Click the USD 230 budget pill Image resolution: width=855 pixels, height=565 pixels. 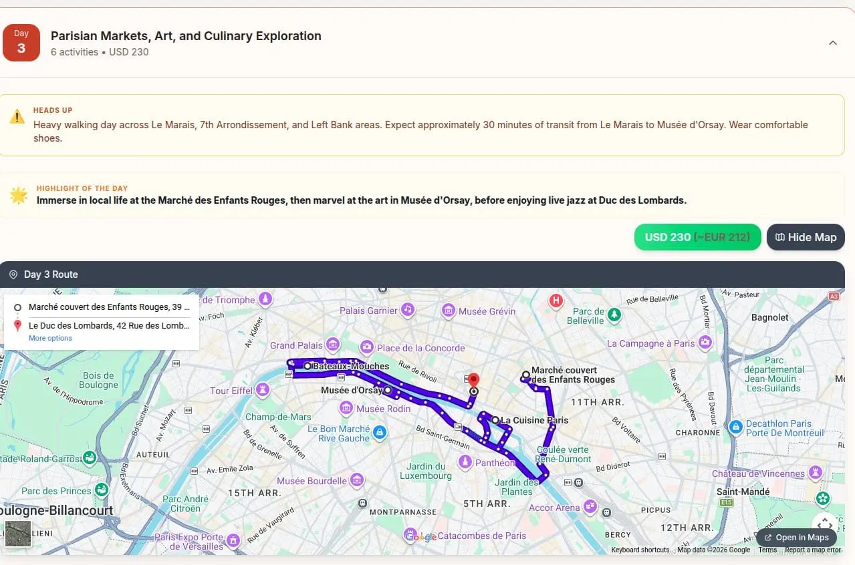coord(697,237)
